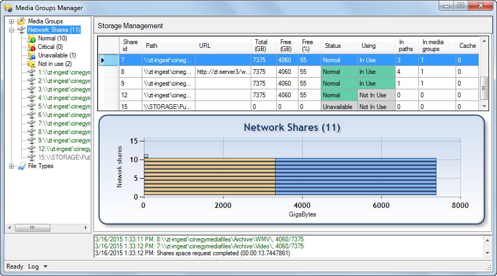Click the small marker square atop chart
This screenshot has width=497, height=276.
coord(146,156)
